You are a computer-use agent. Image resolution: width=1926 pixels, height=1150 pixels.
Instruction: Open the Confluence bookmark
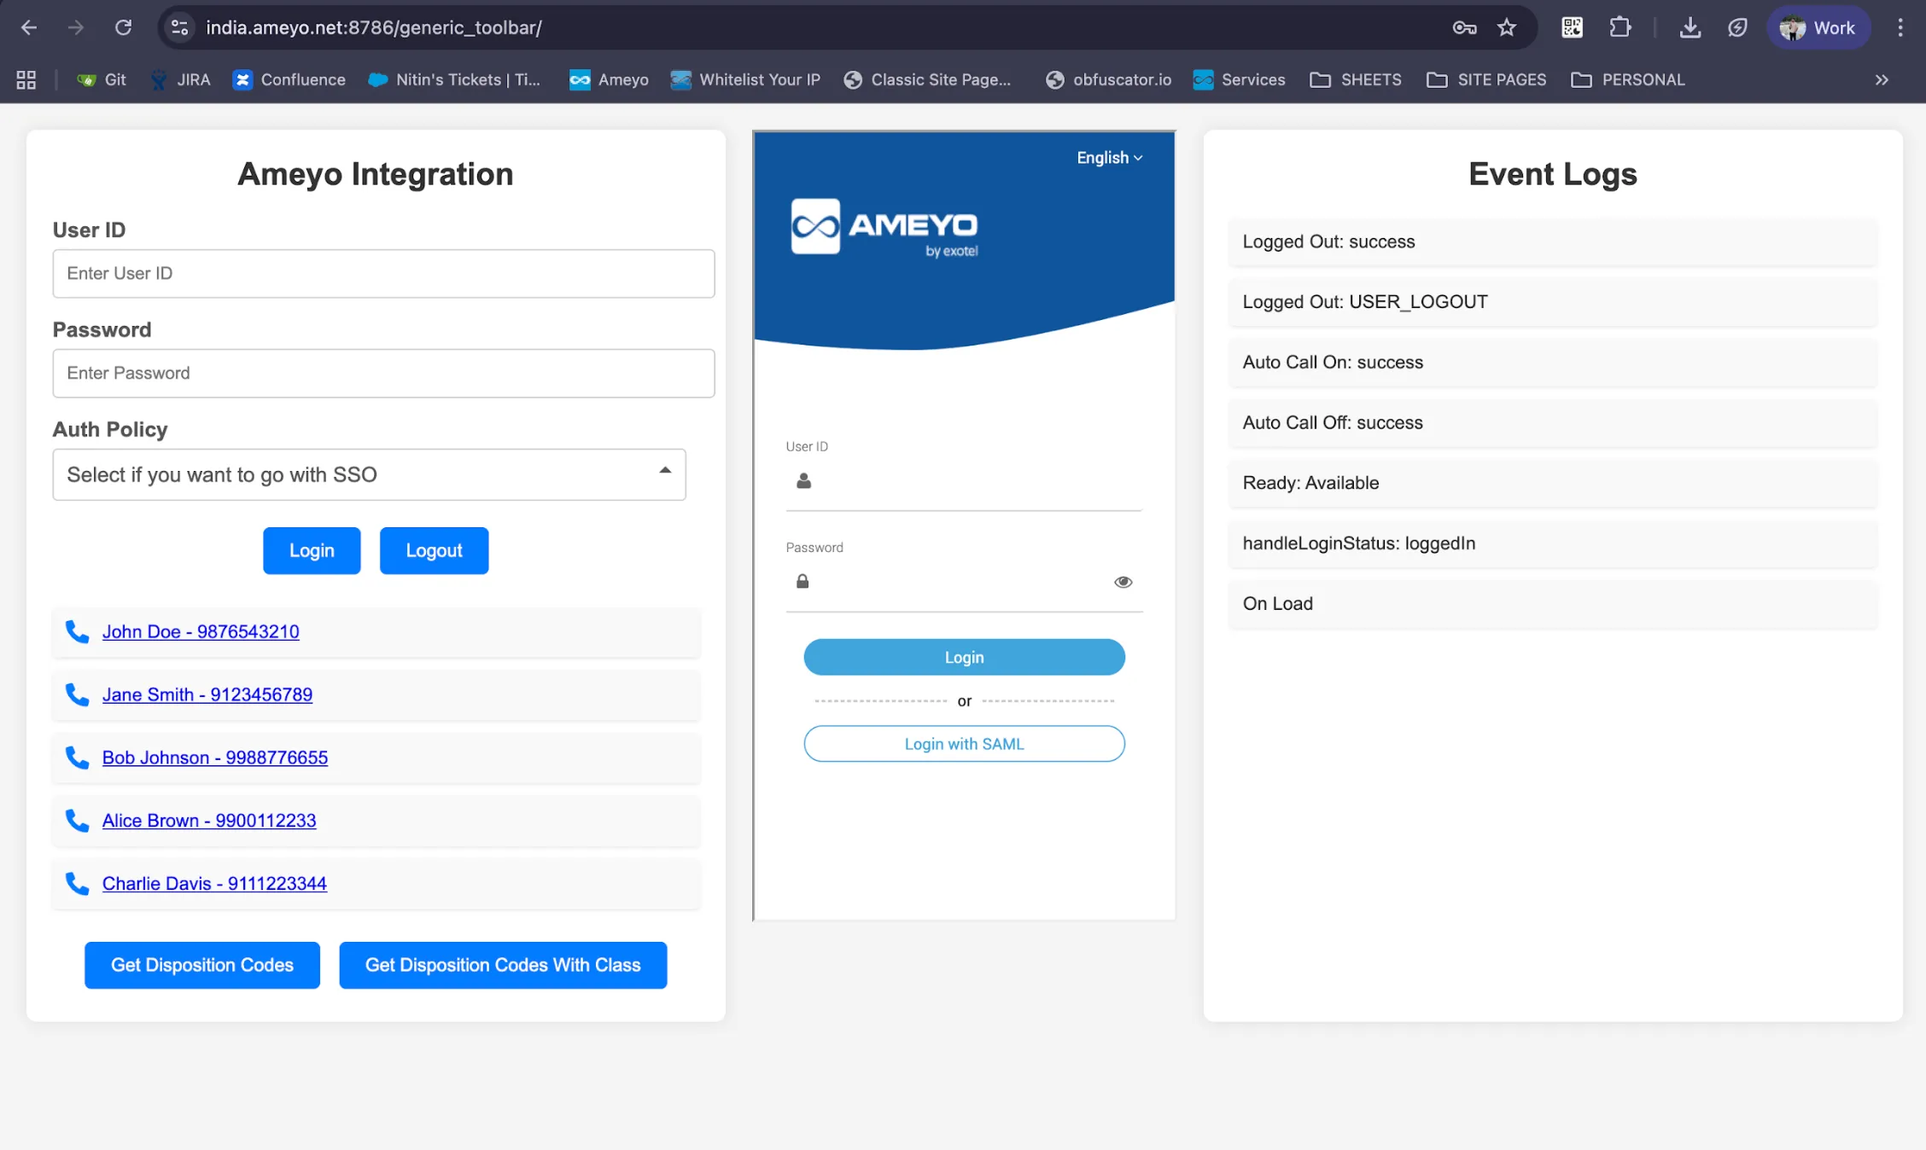289,79
